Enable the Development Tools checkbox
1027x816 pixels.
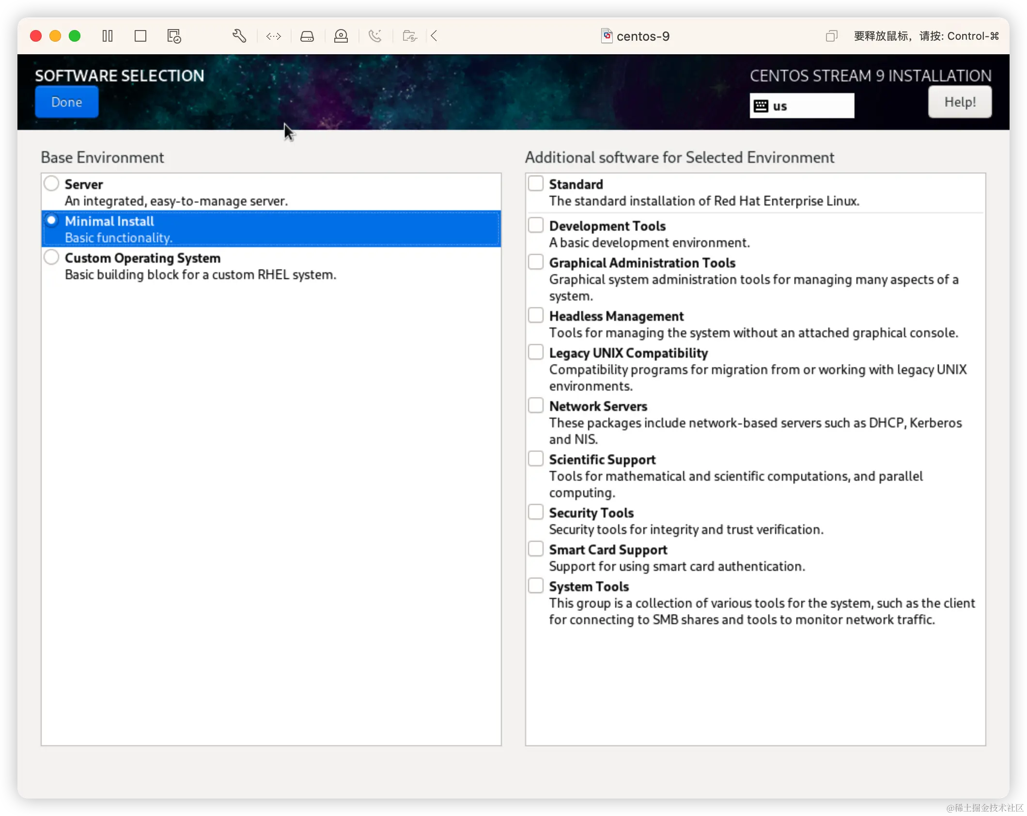(535, 224)
